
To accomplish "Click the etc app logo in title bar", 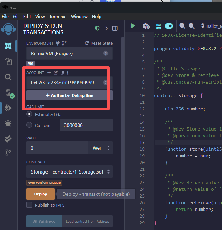I will 5,7.
